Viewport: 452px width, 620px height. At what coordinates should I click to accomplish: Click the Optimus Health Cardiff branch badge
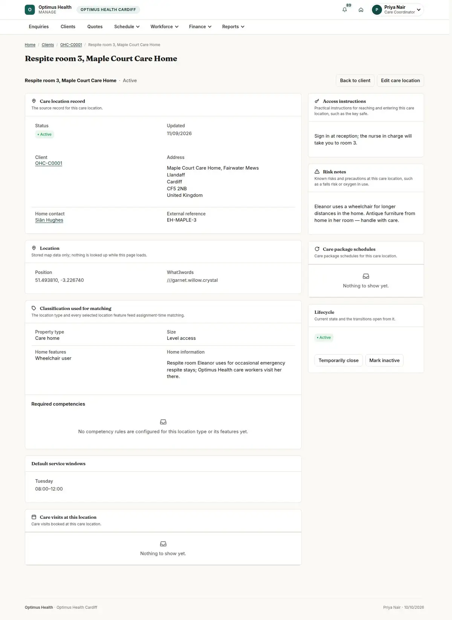108,10
